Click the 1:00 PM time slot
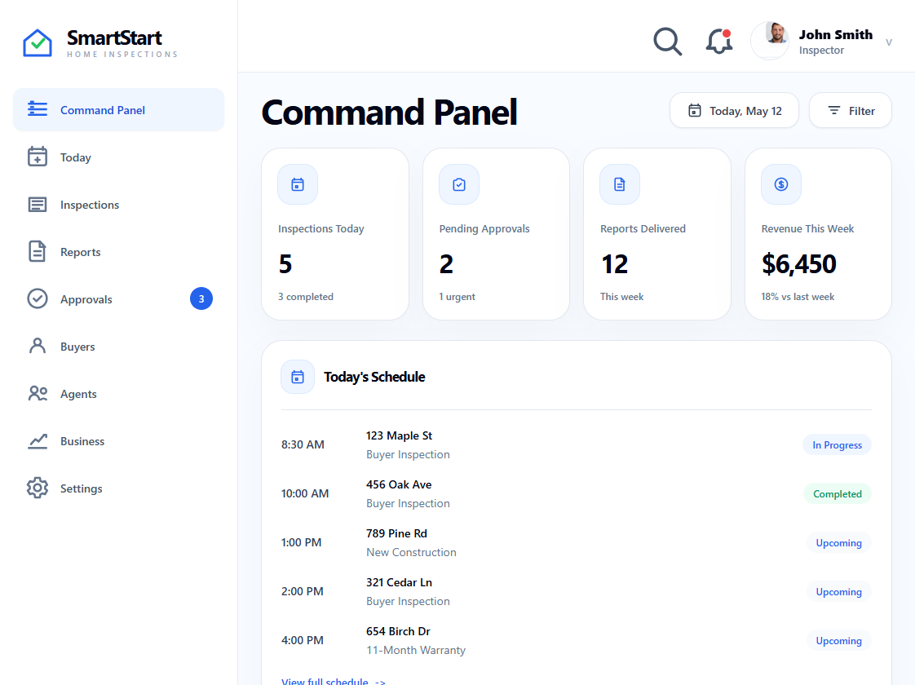This screenshot has height=685, width=915. click(301, 542)
